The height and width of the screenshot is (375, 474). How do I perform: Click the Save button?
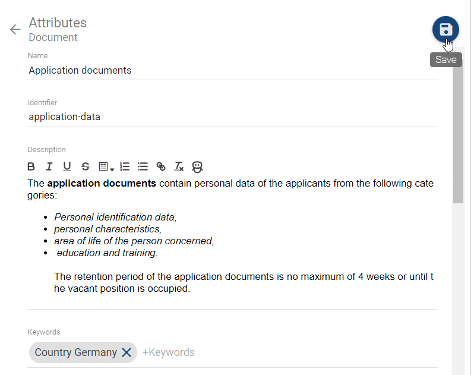(x=445, y=30)
